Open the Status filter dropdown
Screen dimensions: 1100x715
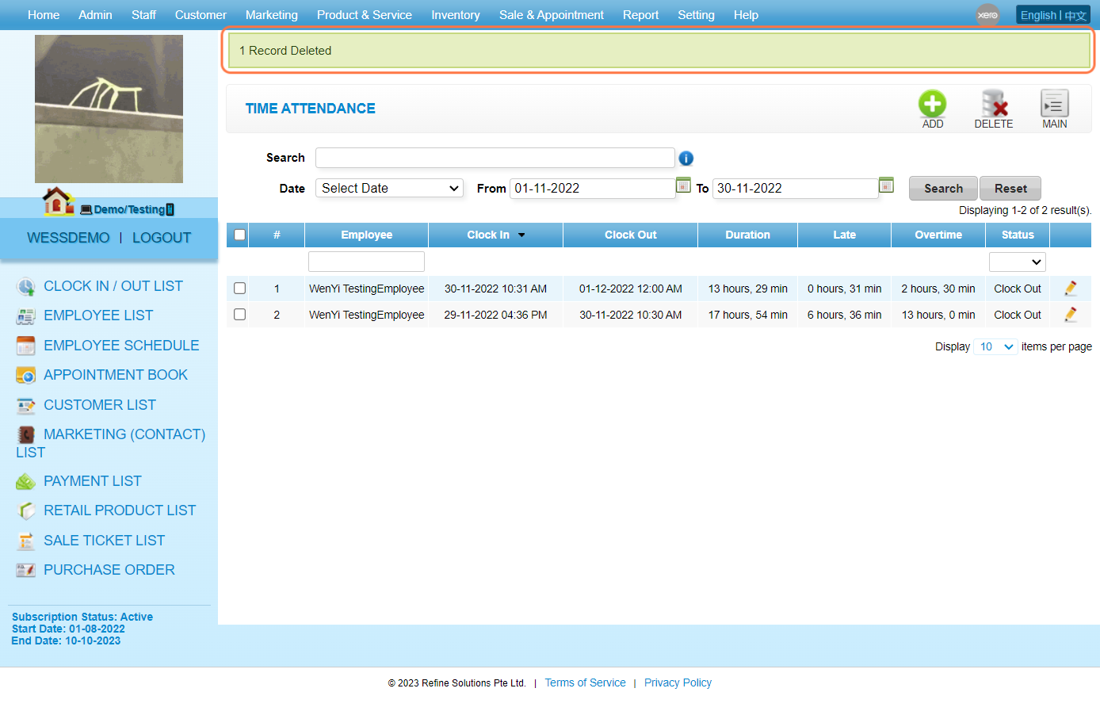1018,262
